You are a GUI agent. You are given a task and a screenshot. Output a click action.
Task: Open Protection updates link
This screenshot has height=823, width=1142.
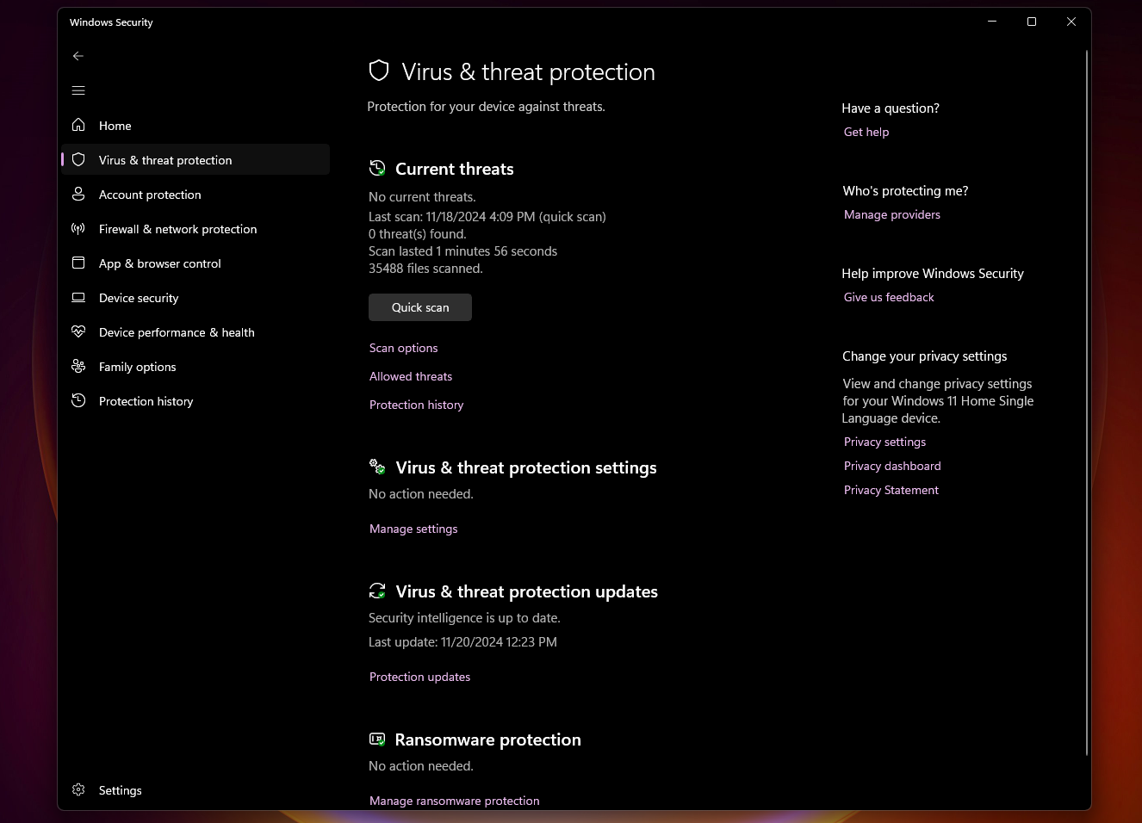coord(420,677)
